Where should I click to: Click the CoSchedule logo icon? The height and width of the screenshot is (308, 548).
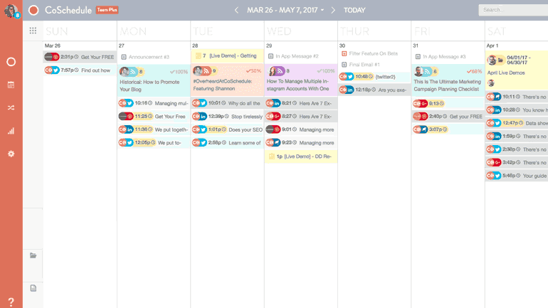click(34, 10)
